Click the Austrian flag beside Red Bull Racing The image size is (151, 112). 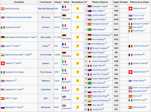[x=3, y=9]
